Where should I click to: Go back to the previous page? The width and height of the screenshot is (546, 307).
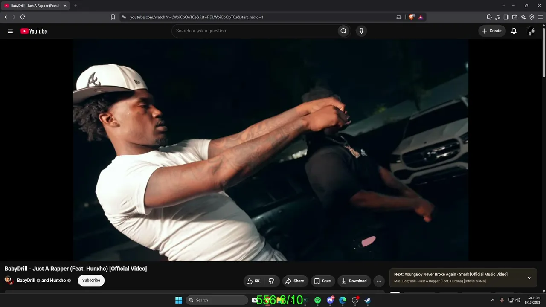(x=6, y=17)
